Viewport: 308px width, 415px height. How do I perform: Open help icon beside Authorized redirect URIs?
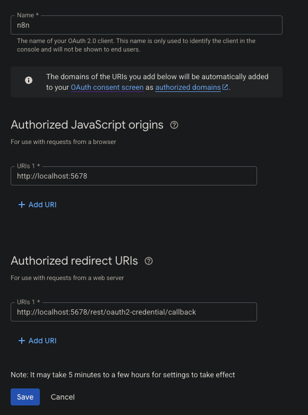click(x=149, y=261)
